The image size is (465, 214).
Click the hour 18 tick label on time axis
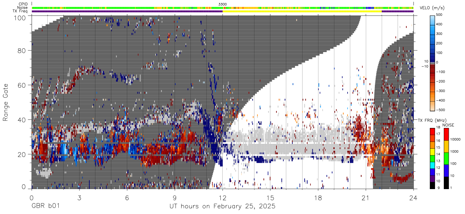[318, 198]
